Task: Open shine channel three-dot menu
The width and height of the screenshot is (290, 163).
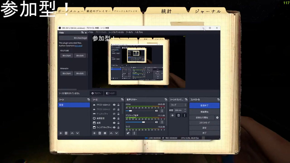Action: pyautogui.click(x=162, y=111)
